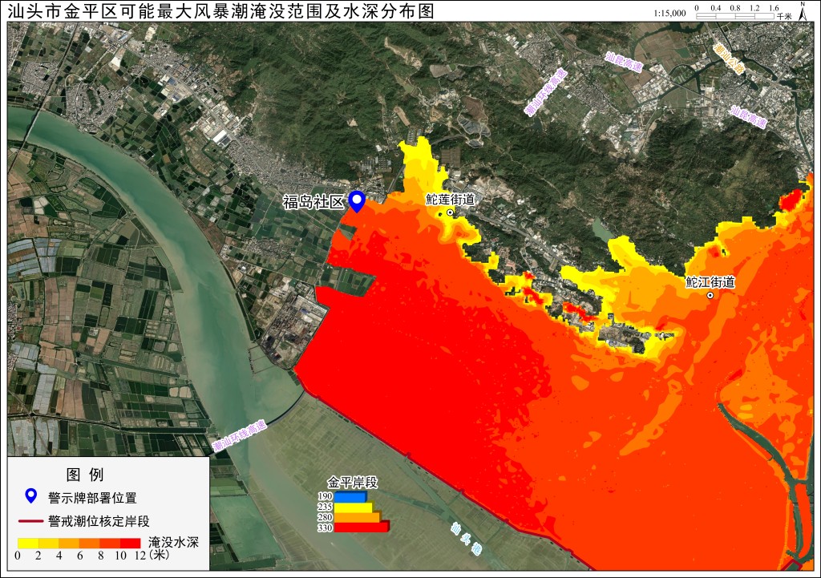Click the 淹没水深 yellow-to-red color ramp
The width and height of the screenshot is (821, 578).
click(79, 543)
